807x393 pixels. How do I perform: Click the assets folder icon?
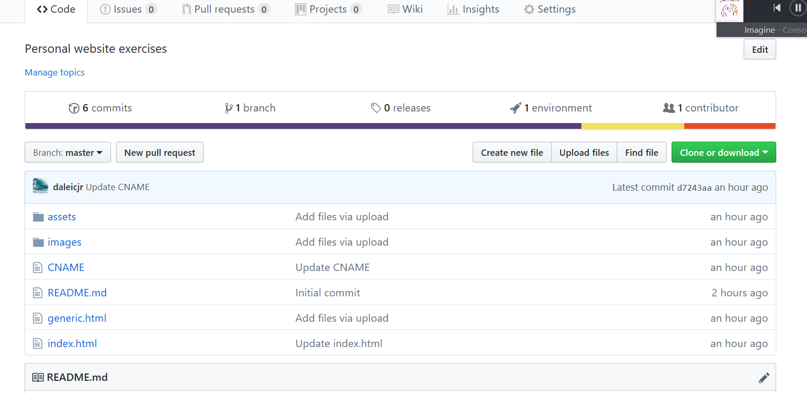point(38,217)
